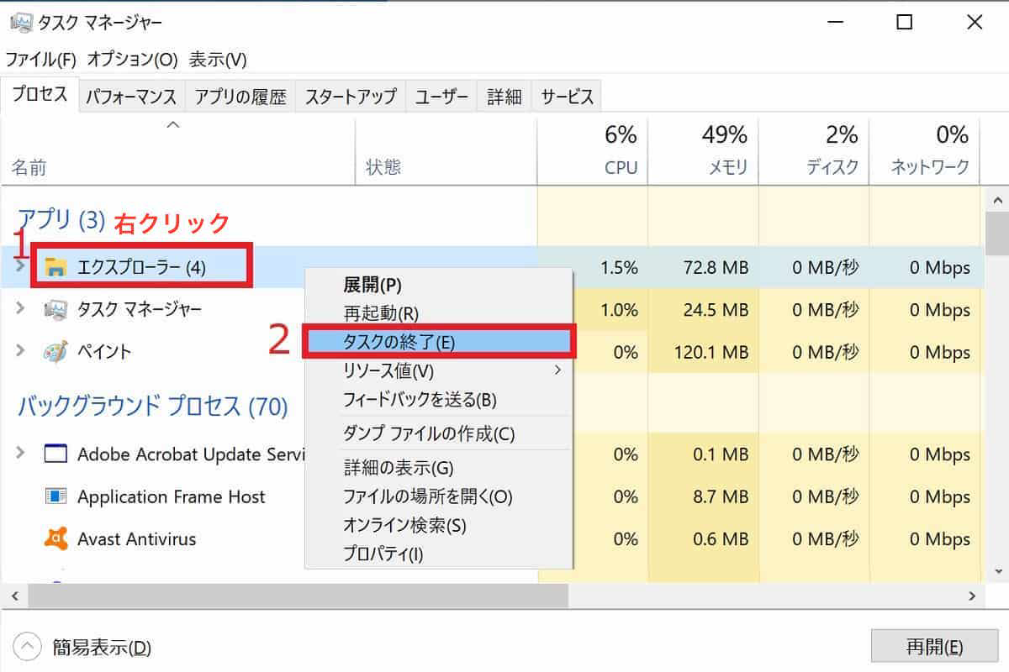Click the Application Frame Host icon
The width and height of the screenshot is (1009, 672).
tap(55, 496)
